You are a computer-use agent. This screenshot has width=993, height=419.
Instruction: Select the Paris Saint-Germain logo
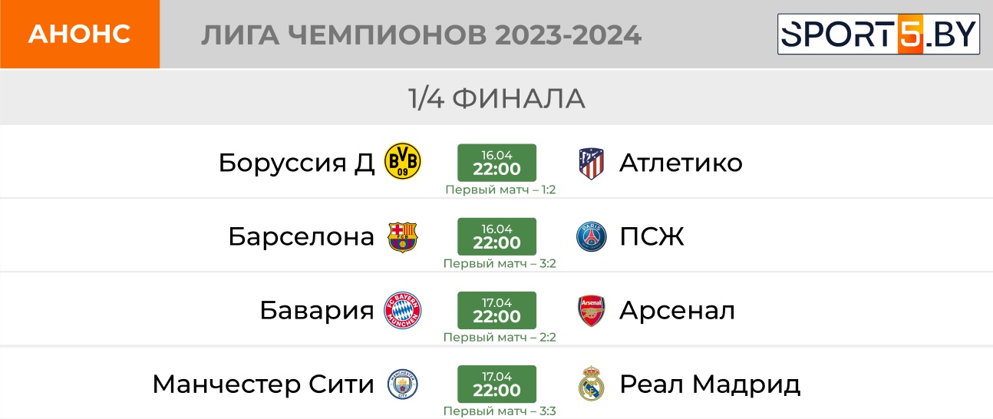click(591, 237)
